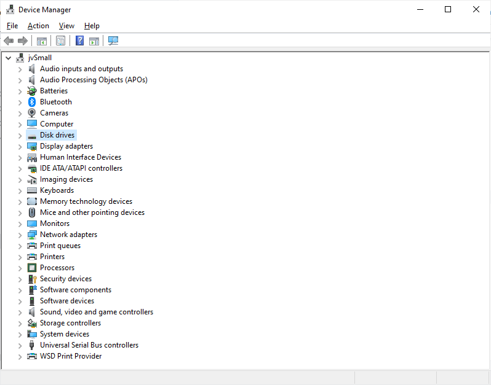Click Scan for hardware changes toolbar icon

point(113,41)
